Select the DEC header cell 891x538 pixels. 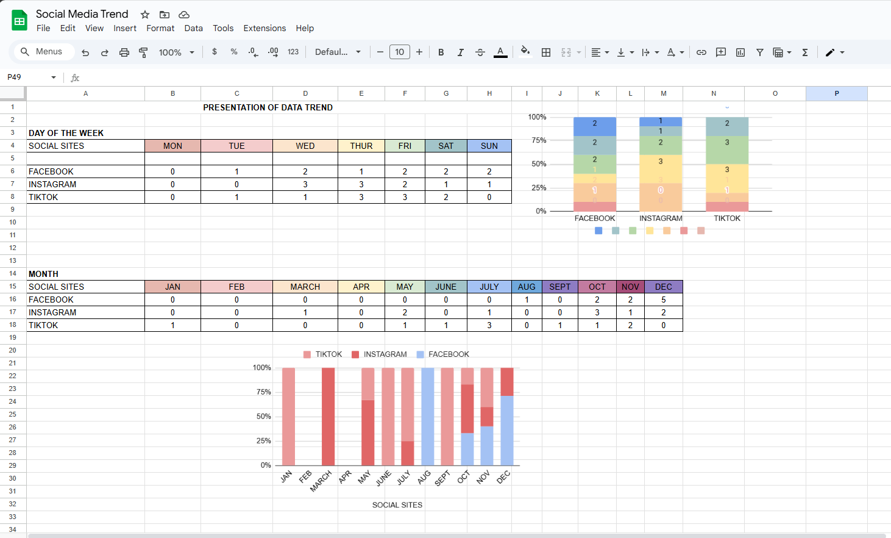(664, 287)
